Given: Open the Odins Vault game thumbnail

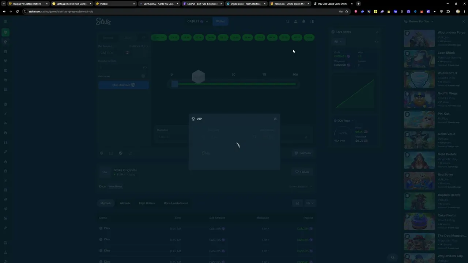Looking at the screenshot, I should pos(419,140).
